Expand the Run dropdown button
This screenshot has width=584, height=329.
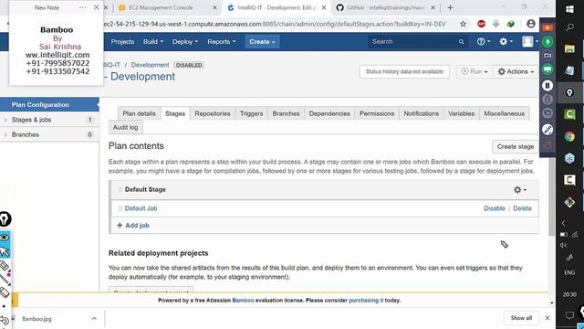click(474, 71)
